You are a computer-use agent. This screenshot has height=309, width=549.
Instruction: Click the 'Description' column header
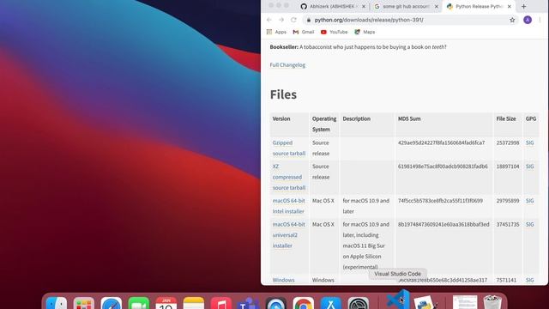click(x=357, y=118)
